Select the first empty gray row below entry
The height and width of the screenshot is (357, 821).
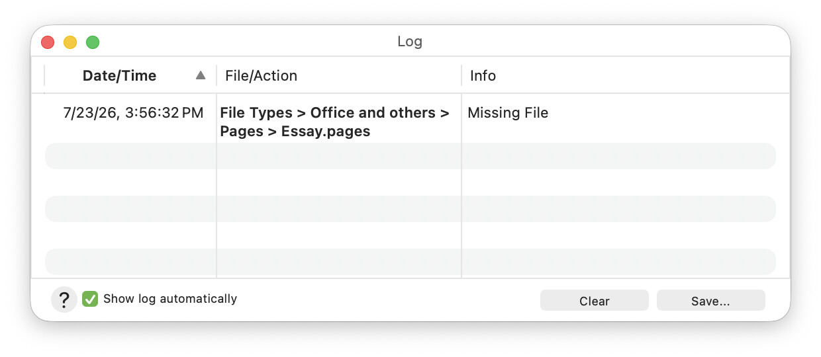point(410,156)
